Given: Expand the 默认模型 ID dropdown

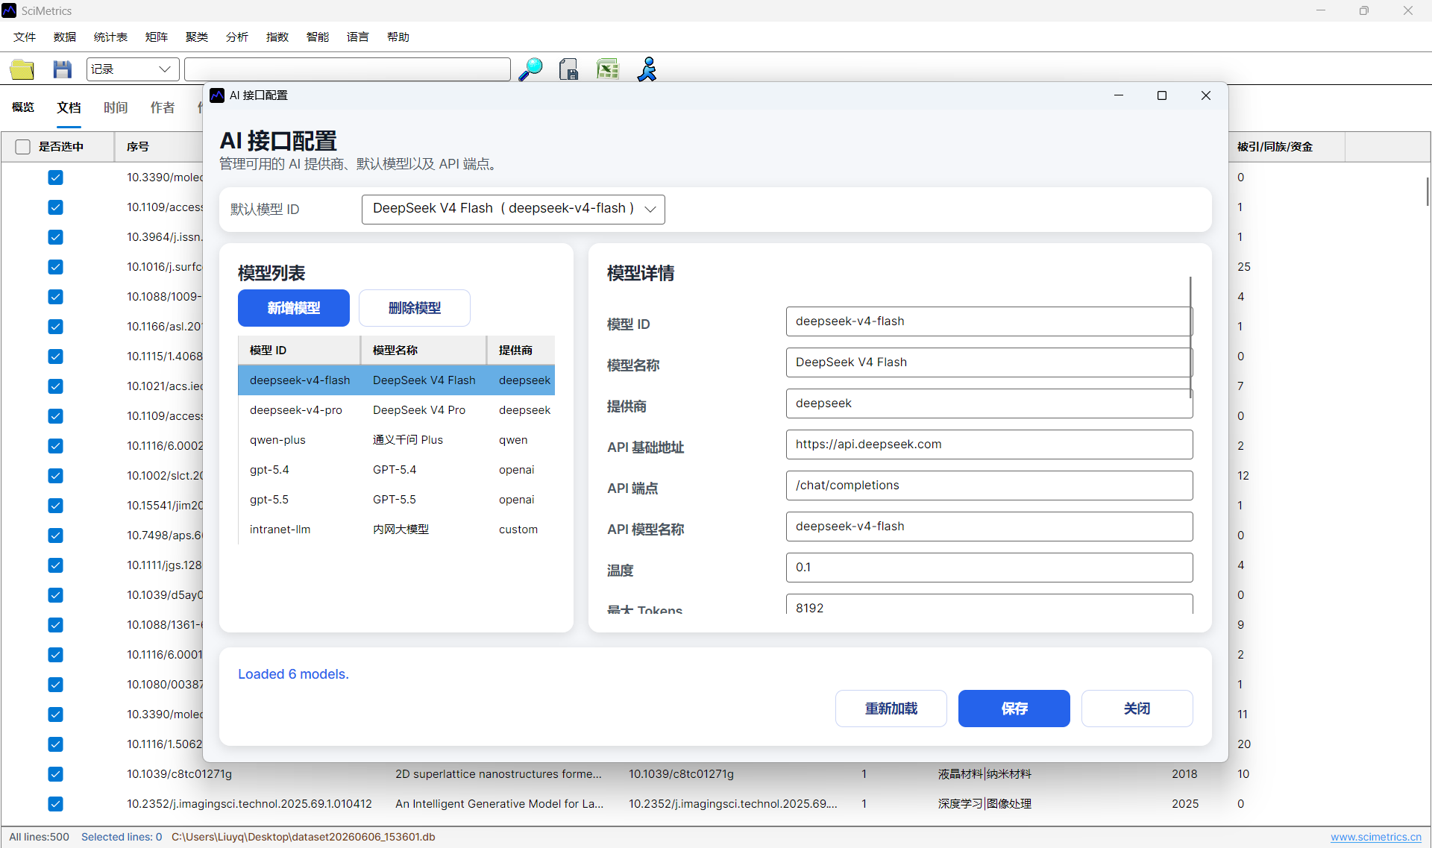Looking at the screenshot, I should [513, 209].
